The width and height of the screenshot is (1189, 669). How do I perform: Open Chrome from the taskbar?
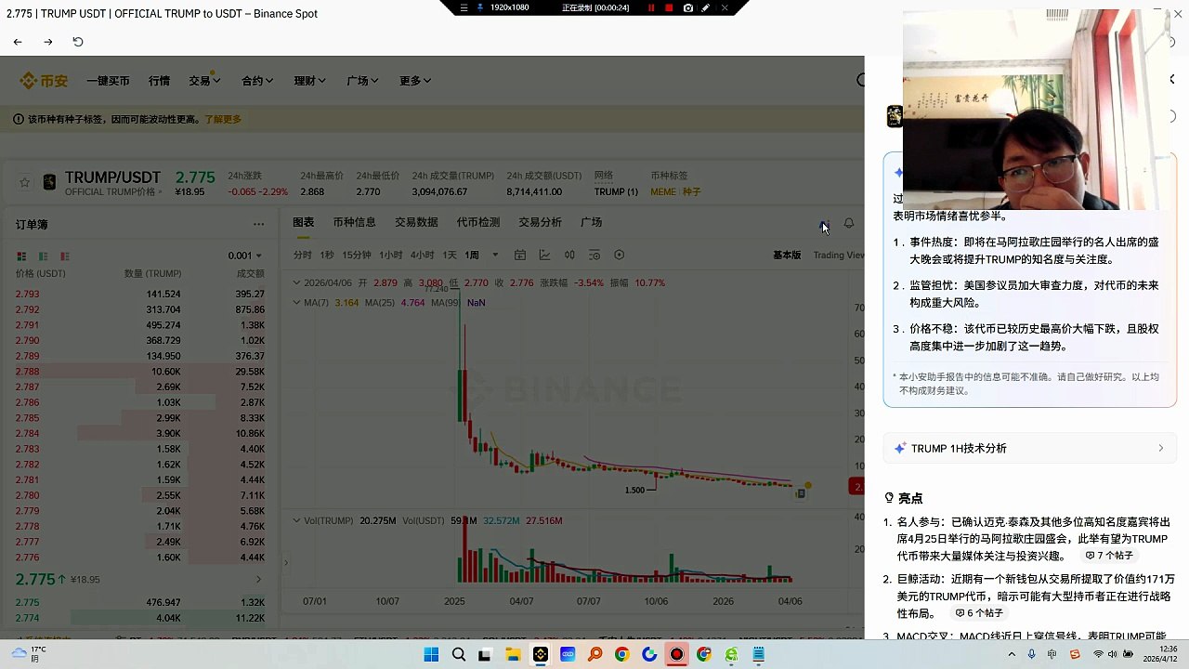tap(621, 654)
